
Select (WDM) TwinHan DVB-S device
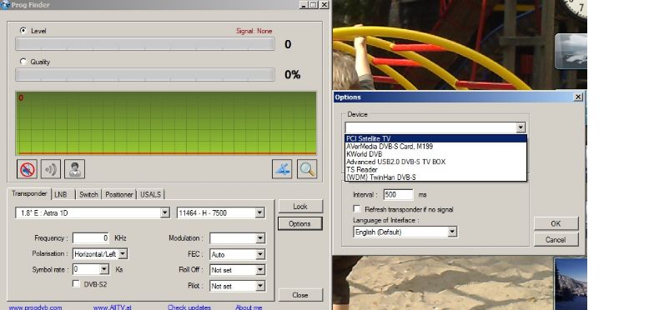(435, 177)
